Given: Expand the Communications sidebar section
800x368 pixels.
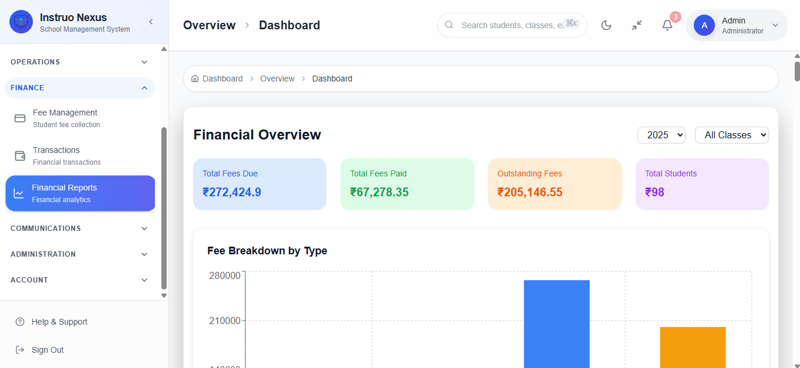Looking at the screenshot, I should tap(80, 229).
